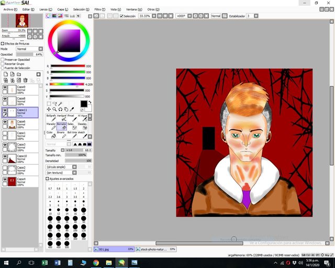Open the 33.33% zoom dropdown
The image size is (335, 268).
[154, 16]
